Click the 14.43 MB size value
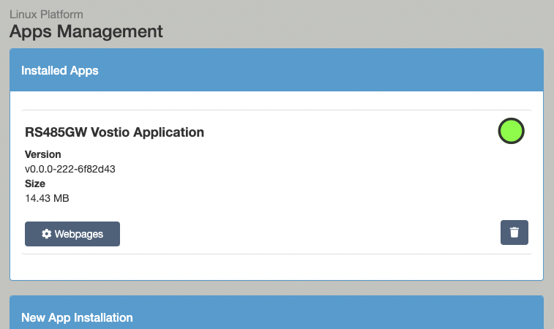The width and height of the screenshot is (554, 329). pyautogui.click(x=47, y=198)
